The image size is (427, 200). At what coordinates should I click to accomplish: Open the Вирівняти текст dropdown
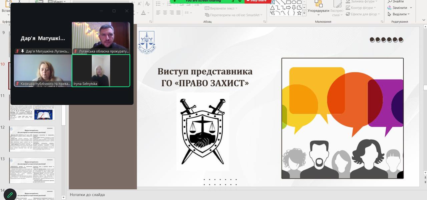point(221,8)
